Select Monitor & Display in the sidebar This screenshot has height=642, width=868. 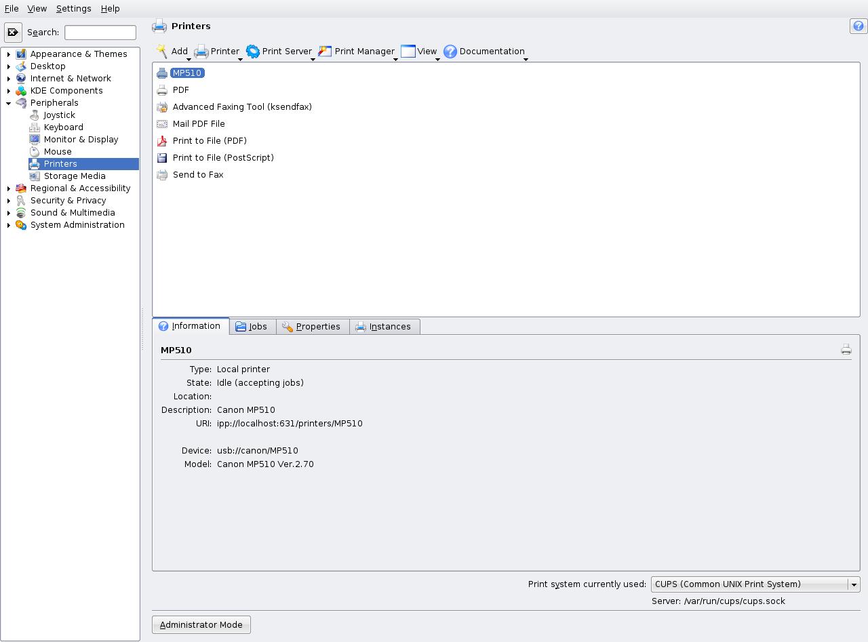click(x=81, y=139)
